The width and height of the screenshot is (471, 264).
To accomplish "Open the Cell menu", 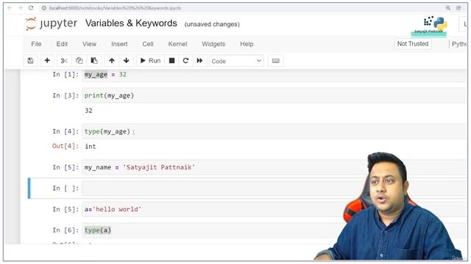I will (148, 44).
